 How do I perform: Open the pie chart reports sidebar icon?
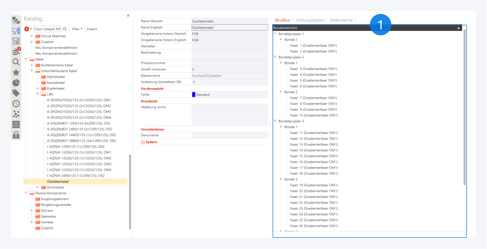click(16, 83)
